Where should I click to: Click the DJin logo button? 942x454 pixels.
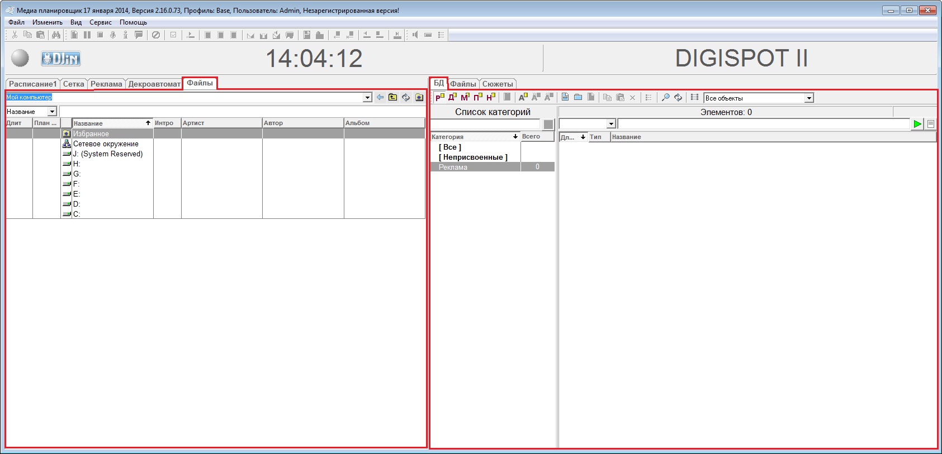pyautogui.click(x=61, y=58)
